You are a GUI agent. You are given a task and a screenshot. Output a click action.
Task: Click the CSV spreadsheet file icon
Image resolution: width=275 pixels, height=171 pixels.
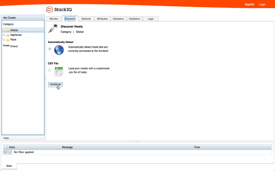click(x=59, y=70)
